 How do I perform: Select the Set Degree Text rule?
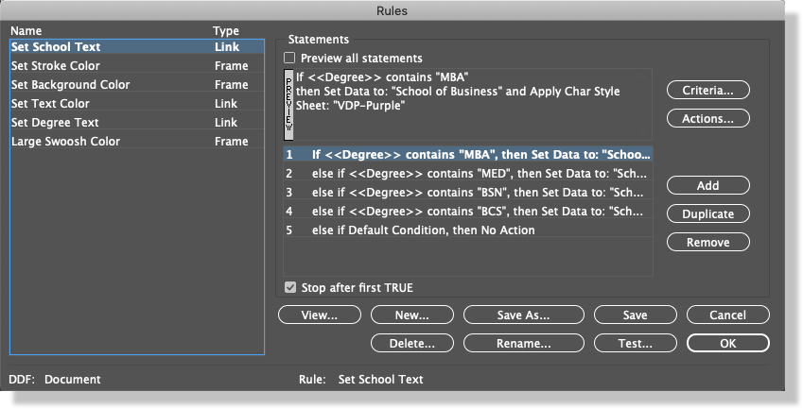point(55,123)
